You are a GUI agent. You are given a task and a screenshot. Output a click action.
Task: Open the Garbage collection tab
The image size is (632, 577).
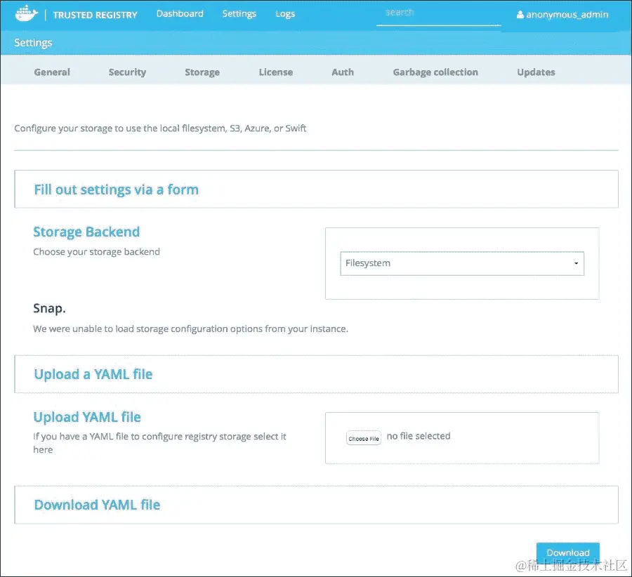(435, 72)
